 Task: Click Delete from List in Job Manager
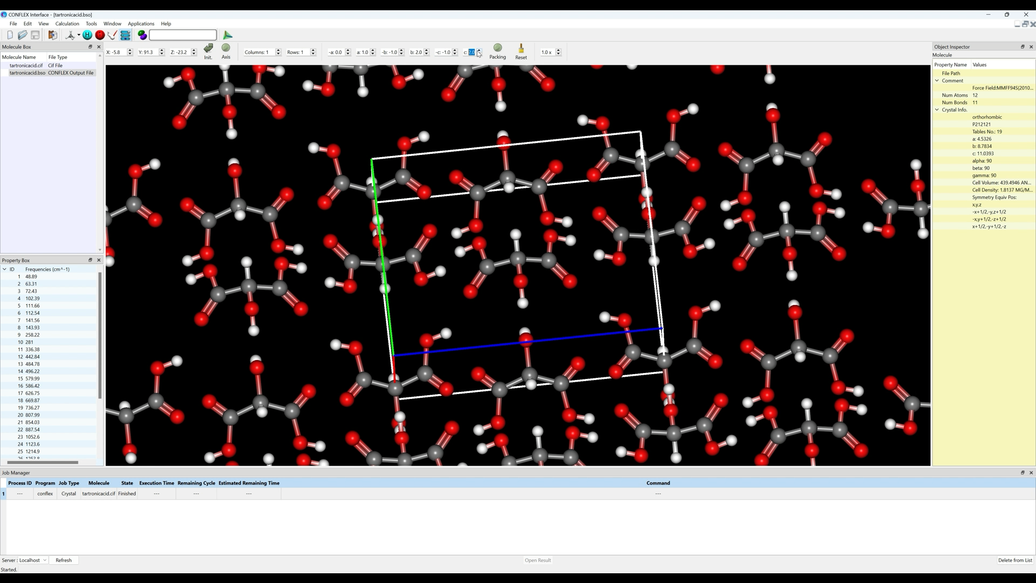coord(1015,560)
